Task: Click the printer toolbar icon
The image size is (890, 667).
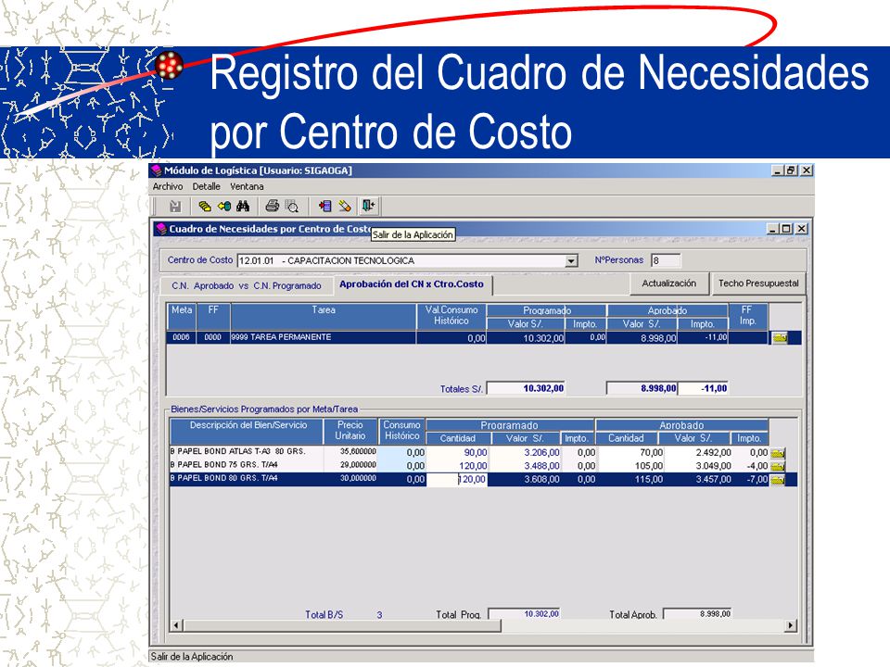Action: [273, 206]
